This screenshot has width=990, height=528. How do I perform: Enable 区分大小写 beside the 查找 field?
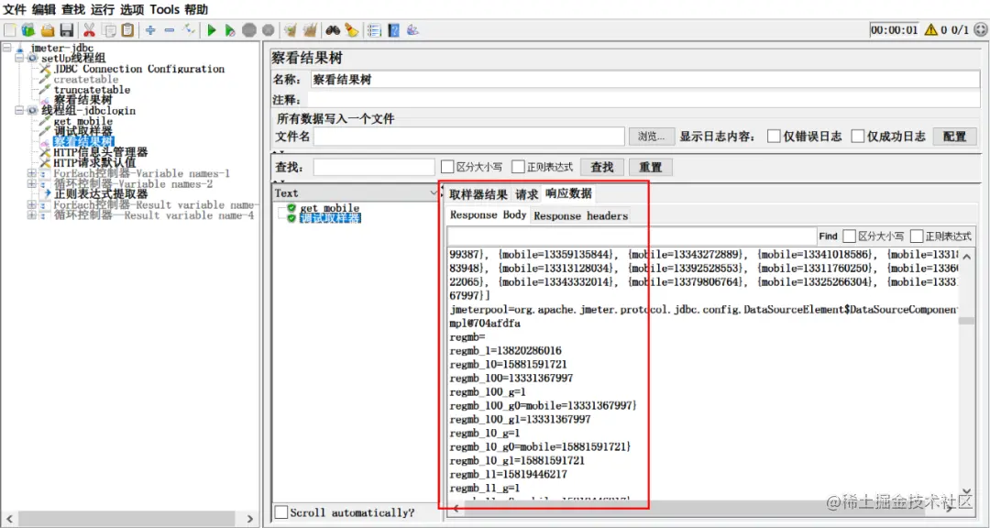click(447, 167)
